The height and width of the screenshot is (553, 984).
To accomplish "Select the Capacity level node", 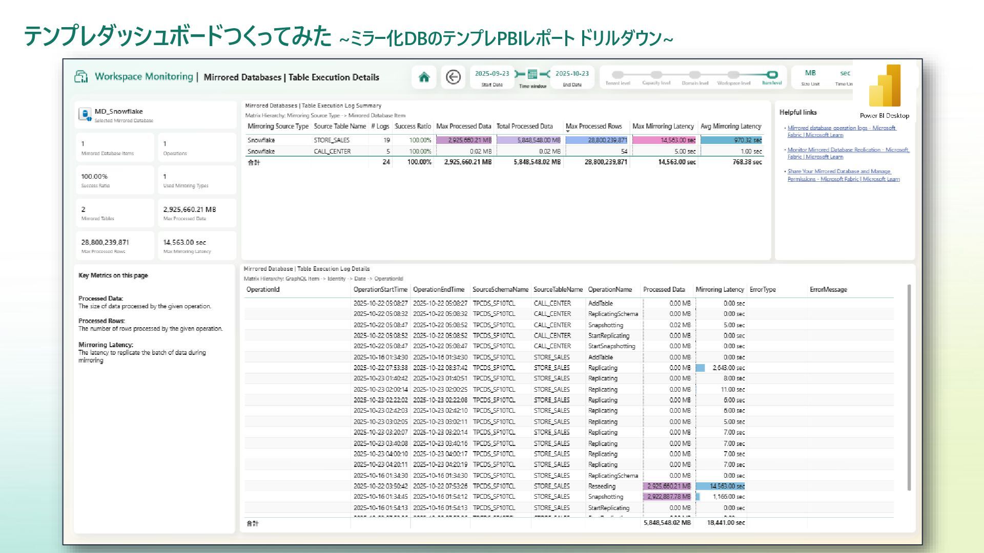I will (656, 75).
